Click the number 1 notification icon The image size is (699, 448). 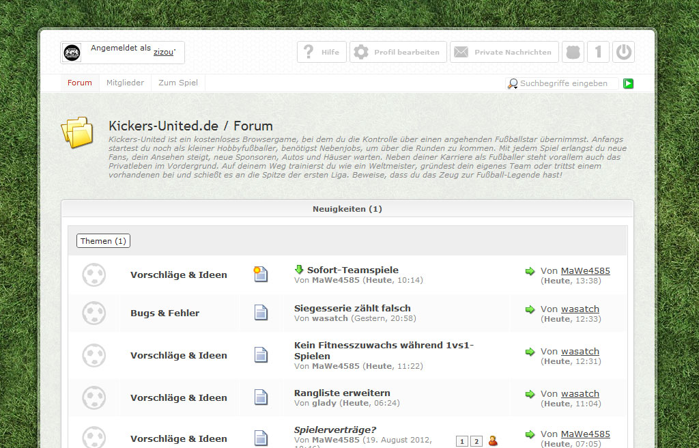tap(598, 52)
